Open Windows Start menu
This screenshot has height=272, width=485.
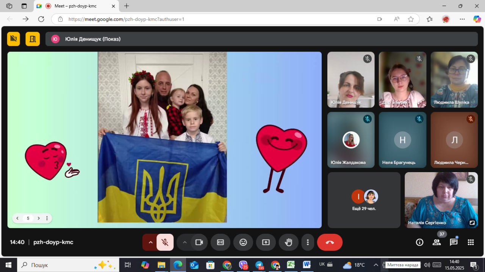click(x=8, y=265)
